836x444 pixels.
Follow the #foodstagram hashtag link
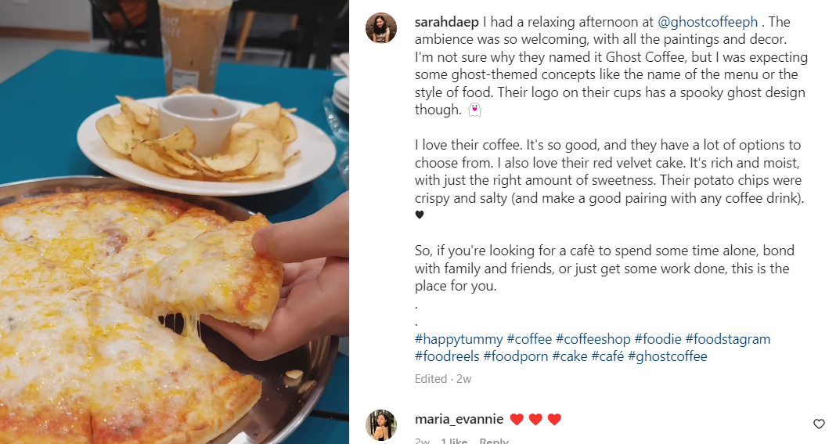728,339
